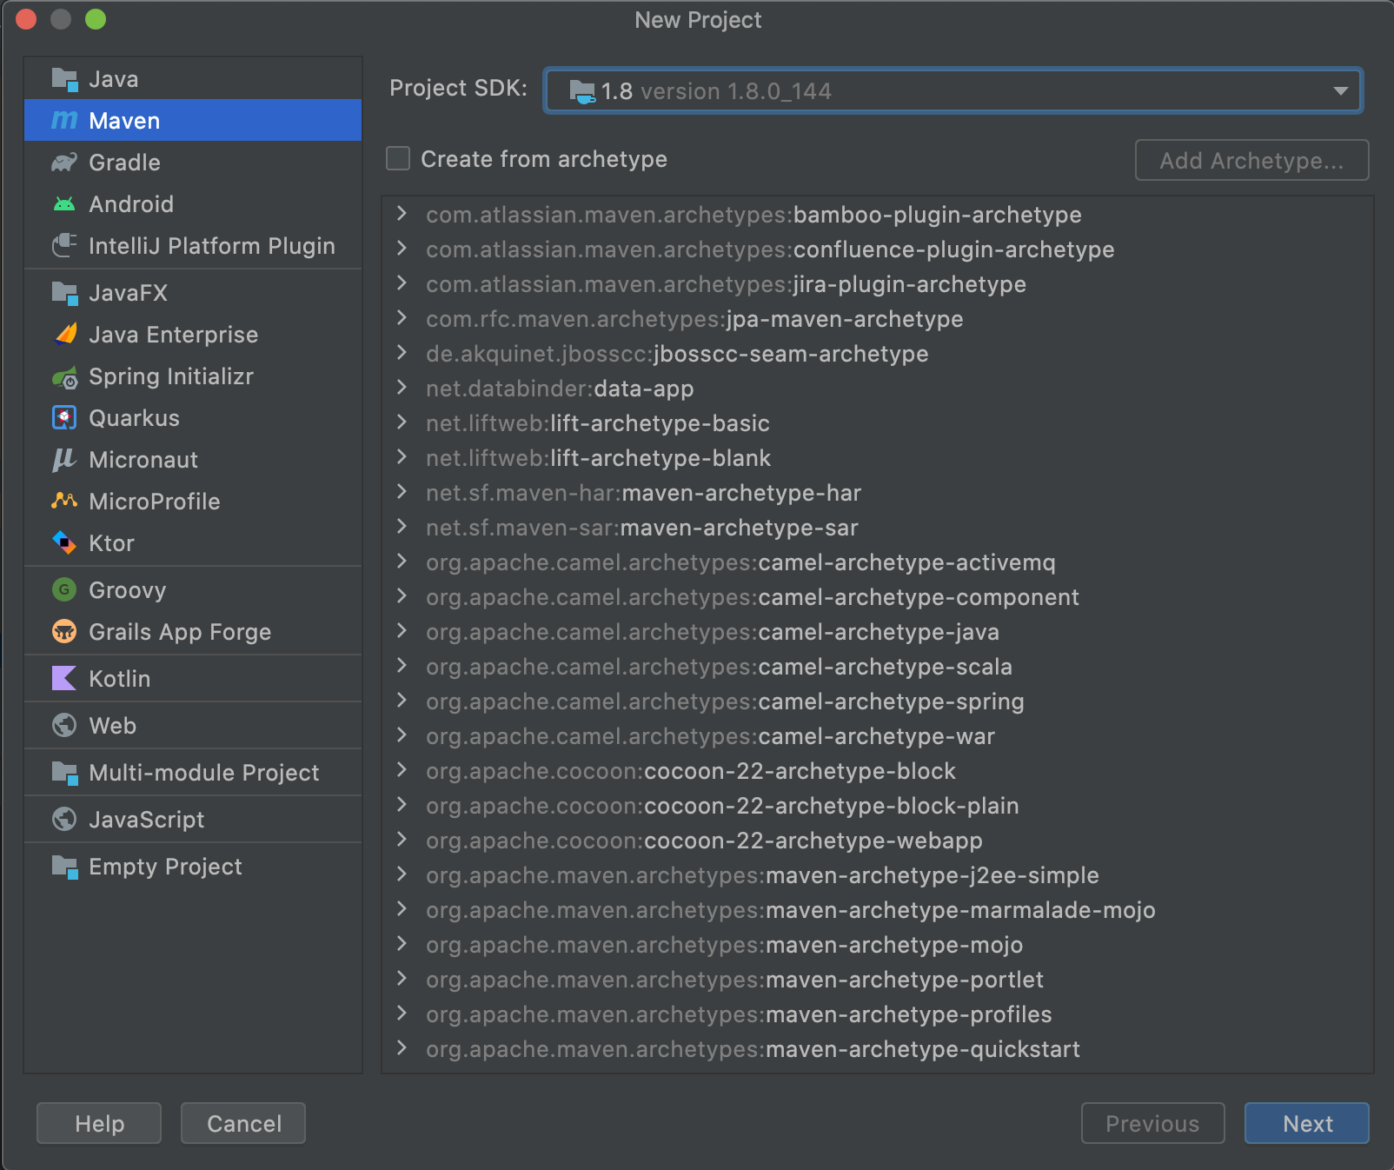Select the Quarkus icon

pyautogui.click(x=64, y=418)
